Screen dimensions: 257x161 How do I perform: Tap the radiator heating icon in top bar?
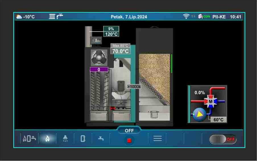click(52, 16)
